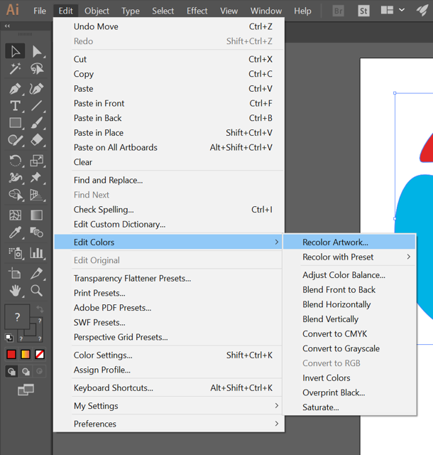Apply the solid red Color swatch
Screen dimensions: 433x455
[x=11, y=354]
